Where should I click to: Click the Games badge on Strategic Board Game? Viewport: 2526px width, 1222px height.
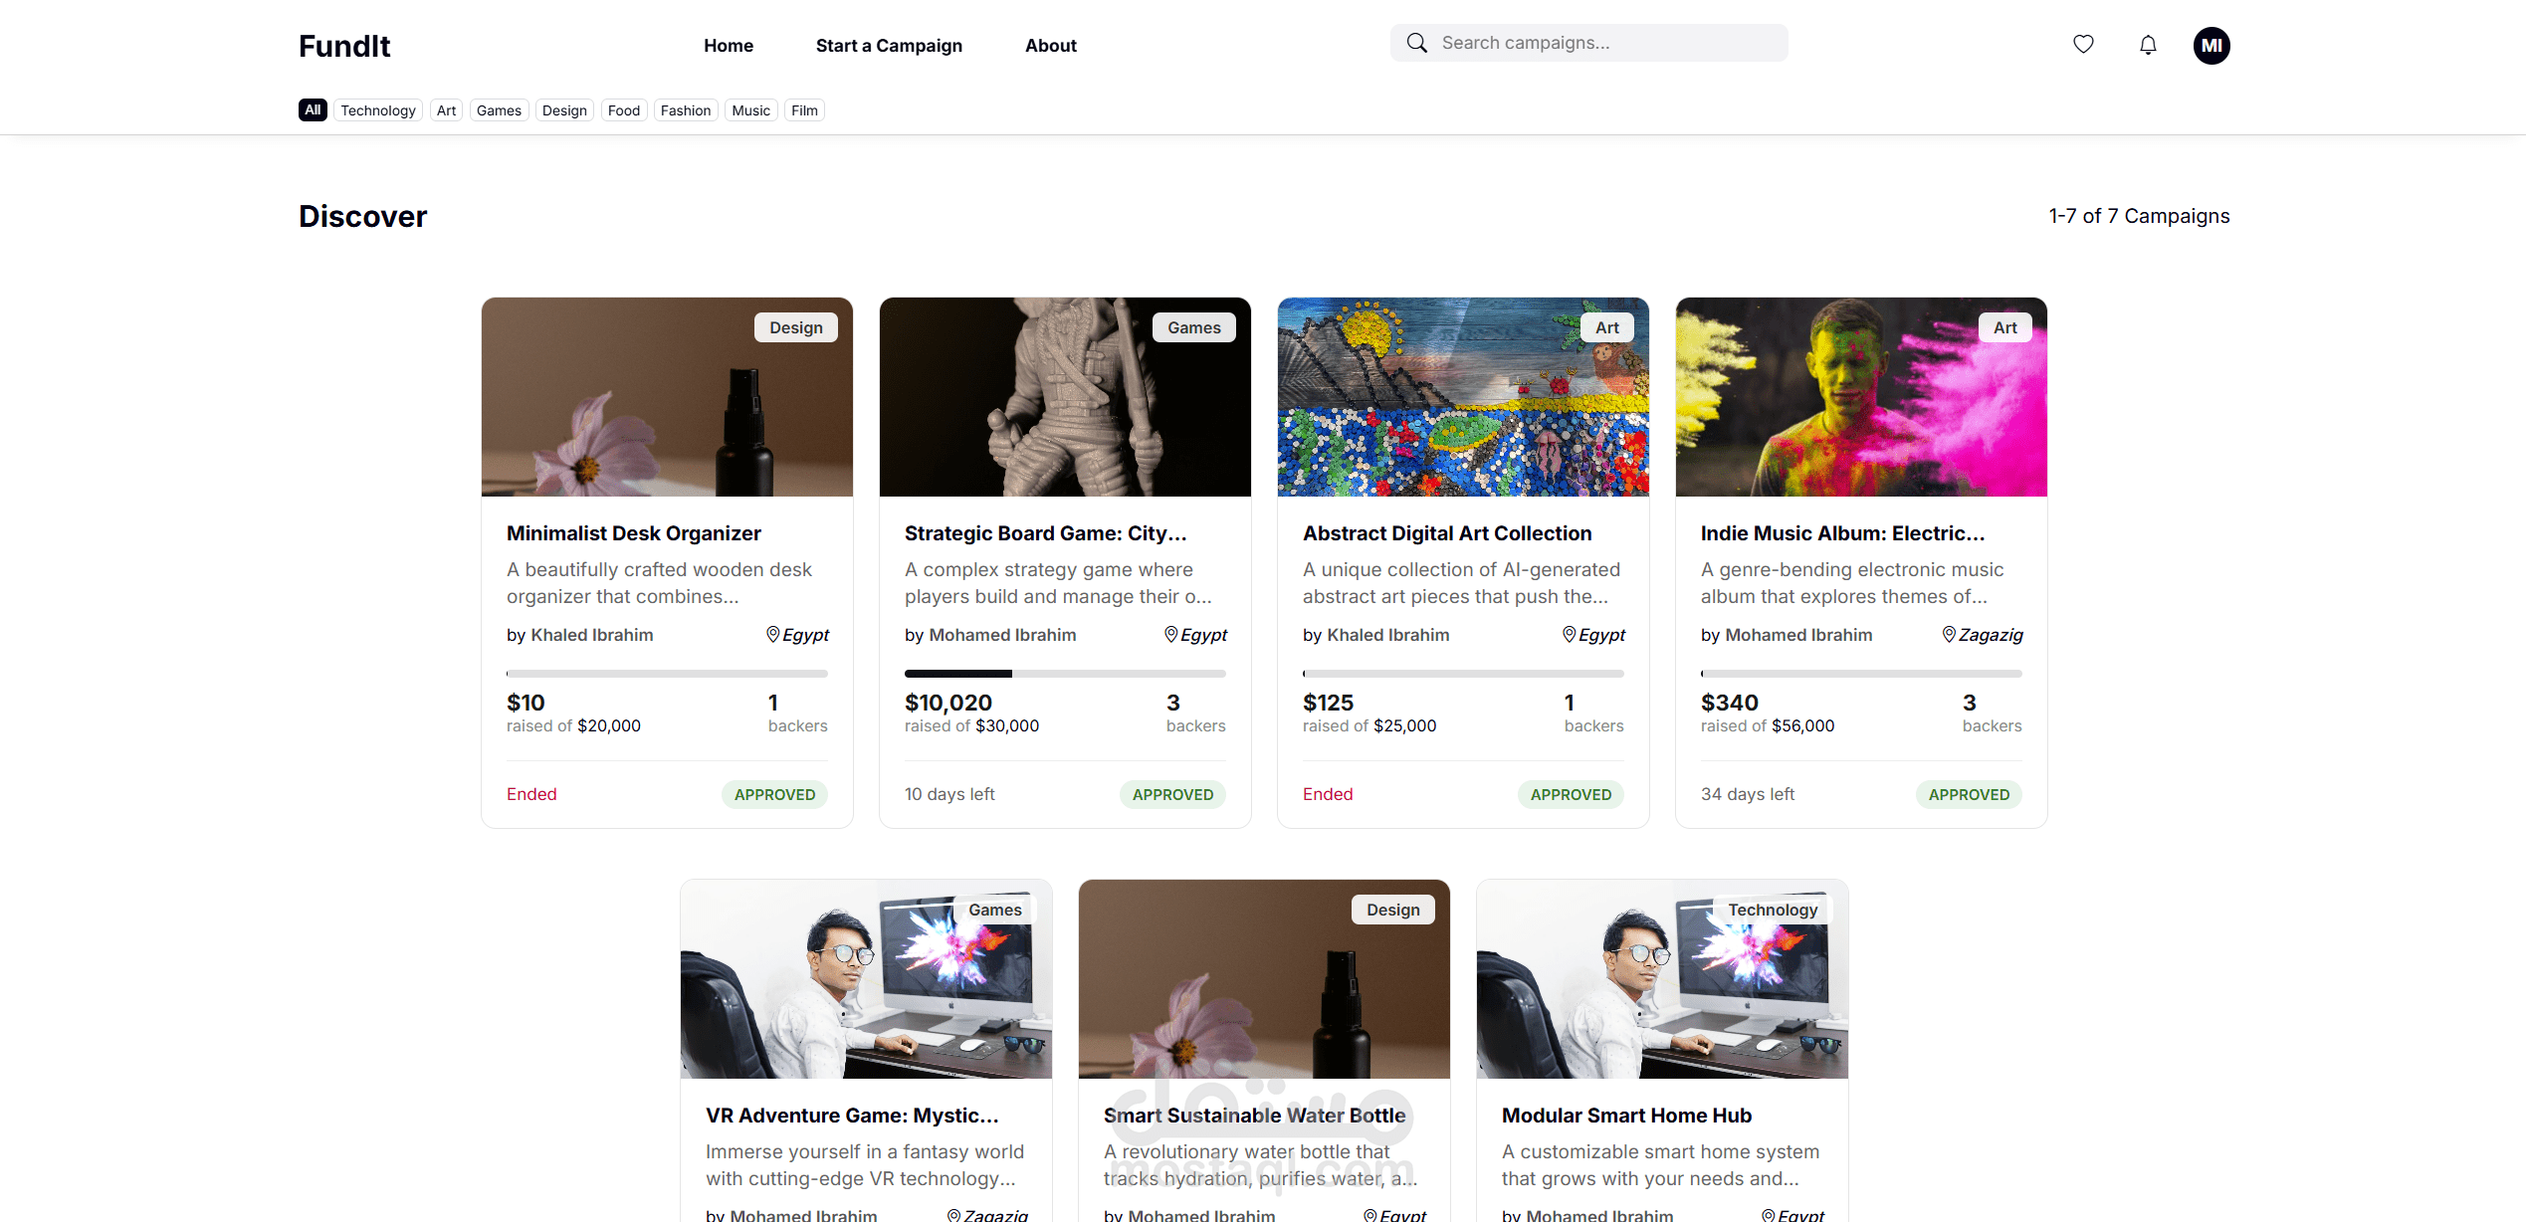[x=1193, y=327]
